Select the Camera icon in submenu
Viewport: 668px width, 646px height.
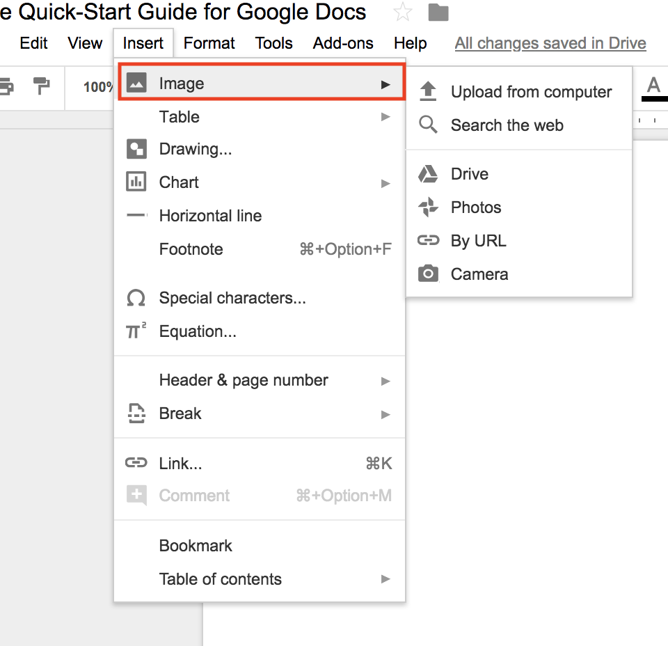(x=427, y=274)
